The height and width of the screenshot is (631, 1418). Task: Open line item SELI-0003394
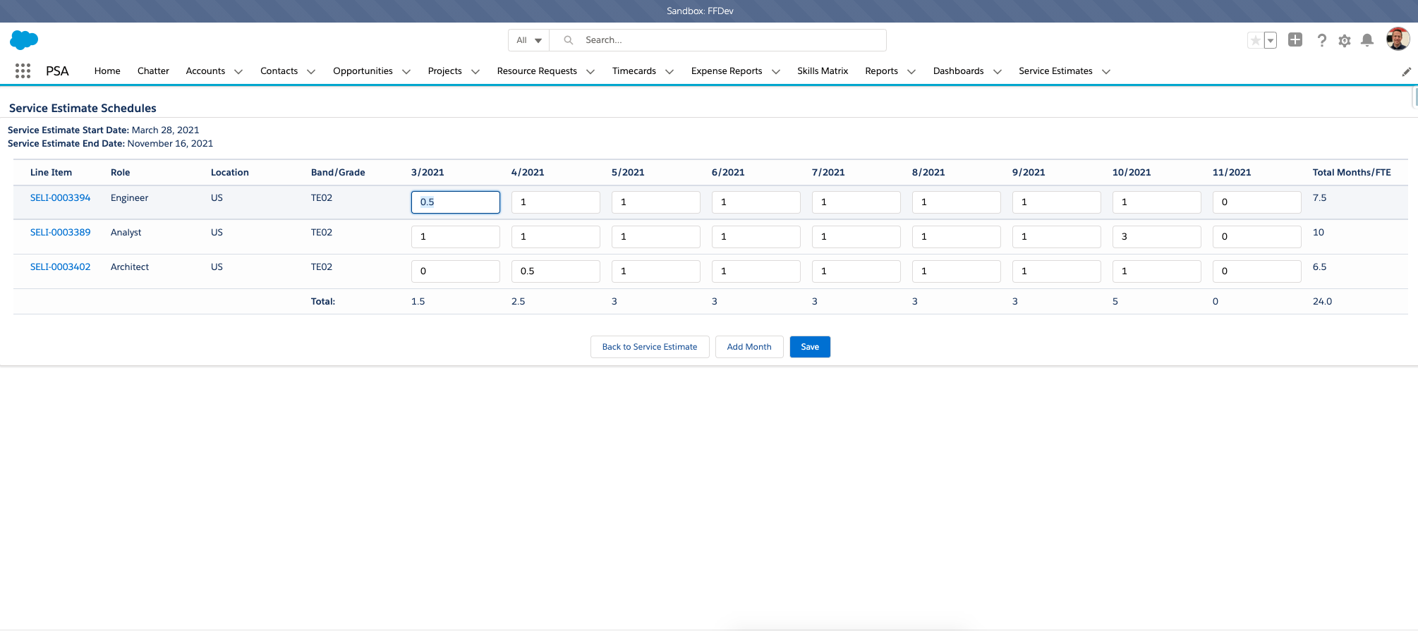point(61,198)
